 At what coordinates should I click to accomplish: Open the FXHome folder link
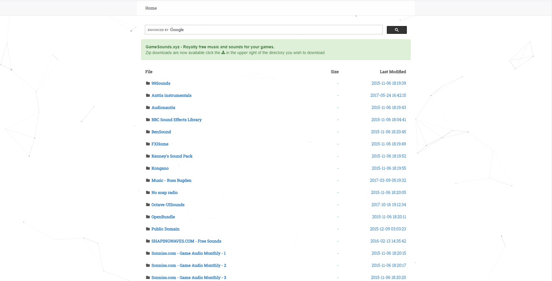pos(160,144)
